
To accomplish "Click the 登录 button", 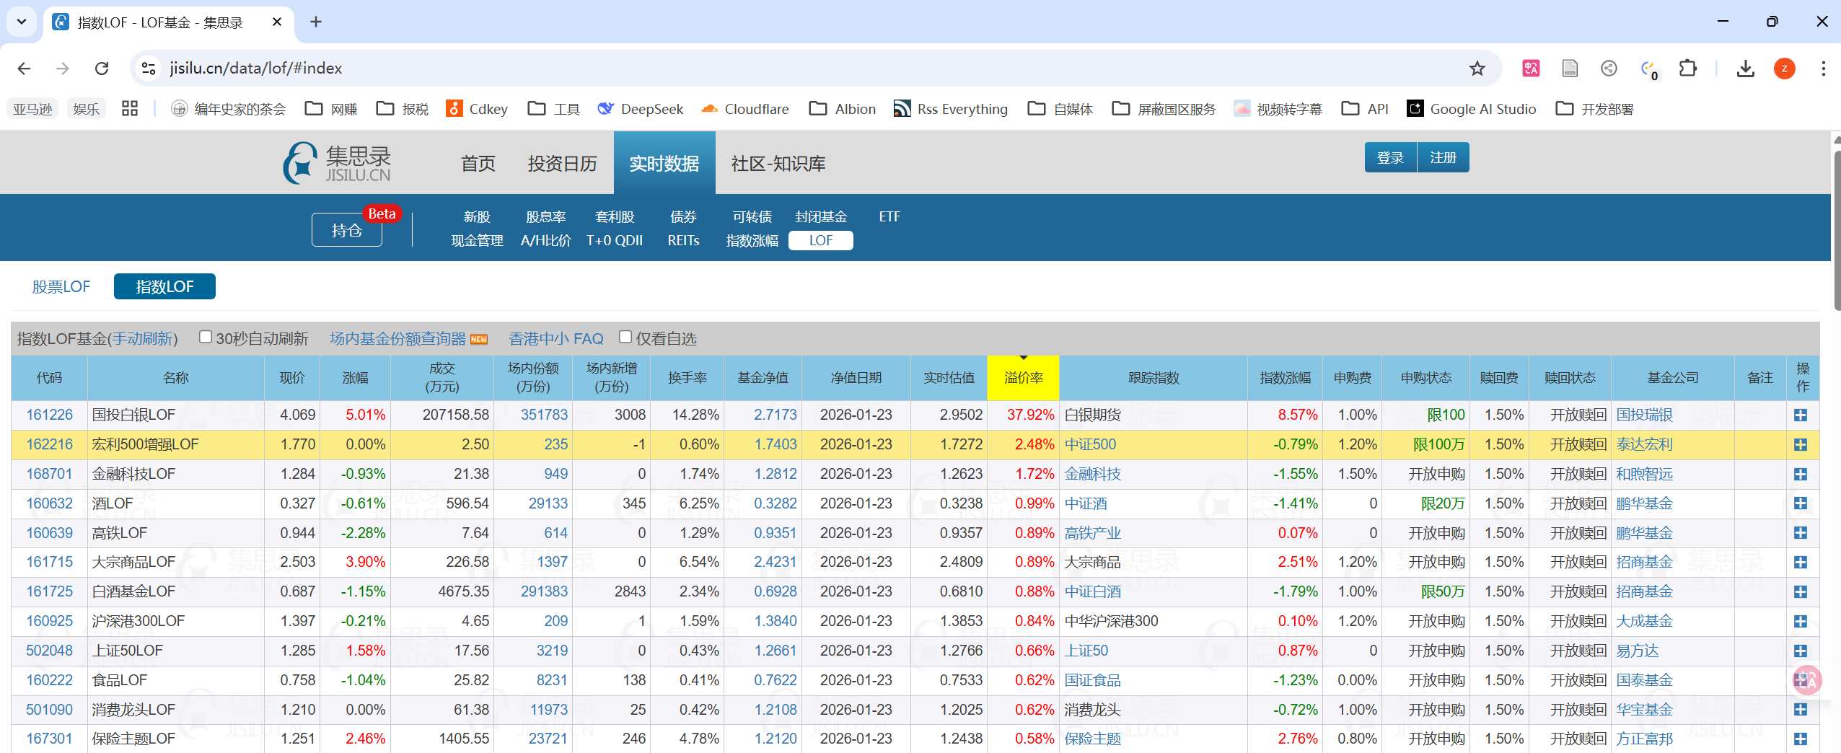I will (1390, 157).
